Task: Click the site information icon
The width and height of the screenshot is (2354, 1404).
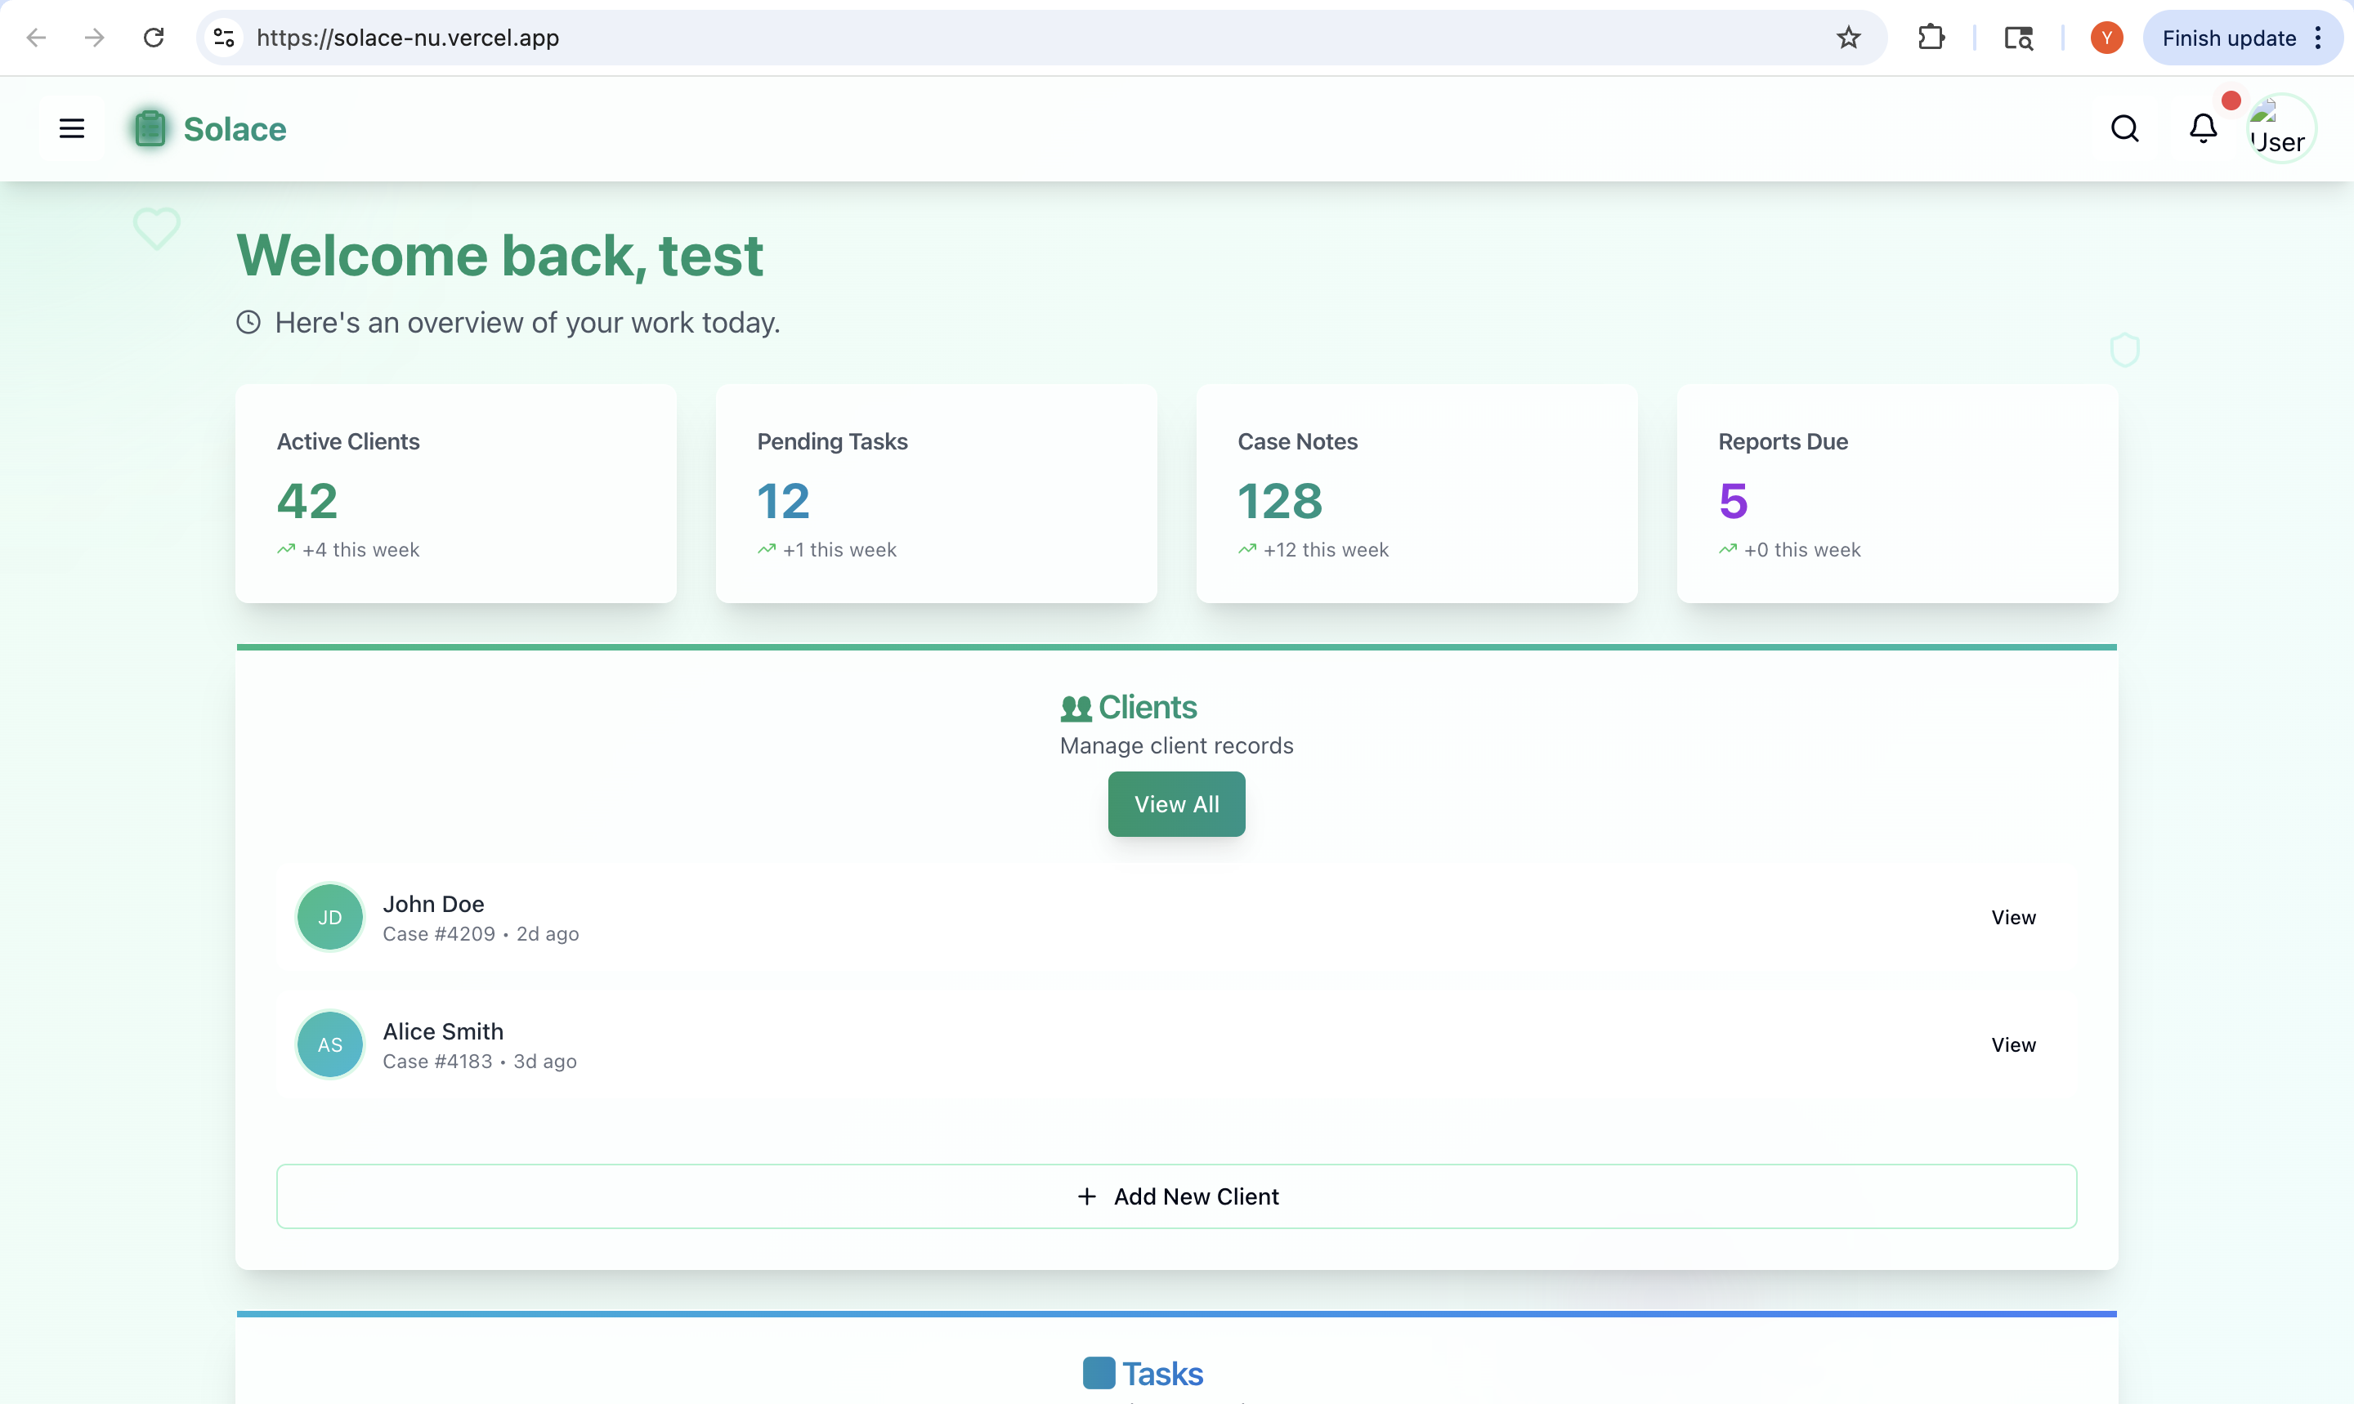Action: pos(224,38)
